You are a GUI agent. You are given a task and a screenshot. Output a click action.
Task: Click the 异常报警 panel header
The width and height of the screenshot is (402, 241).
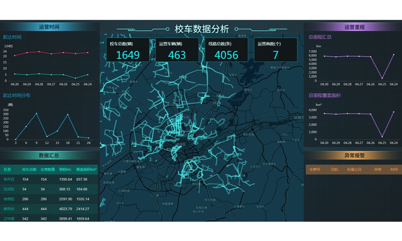353,155
